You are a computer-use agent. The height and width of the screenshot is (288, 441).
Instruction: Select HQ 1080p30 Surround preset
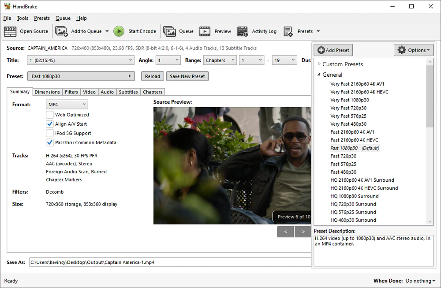(x=355, y=196)
